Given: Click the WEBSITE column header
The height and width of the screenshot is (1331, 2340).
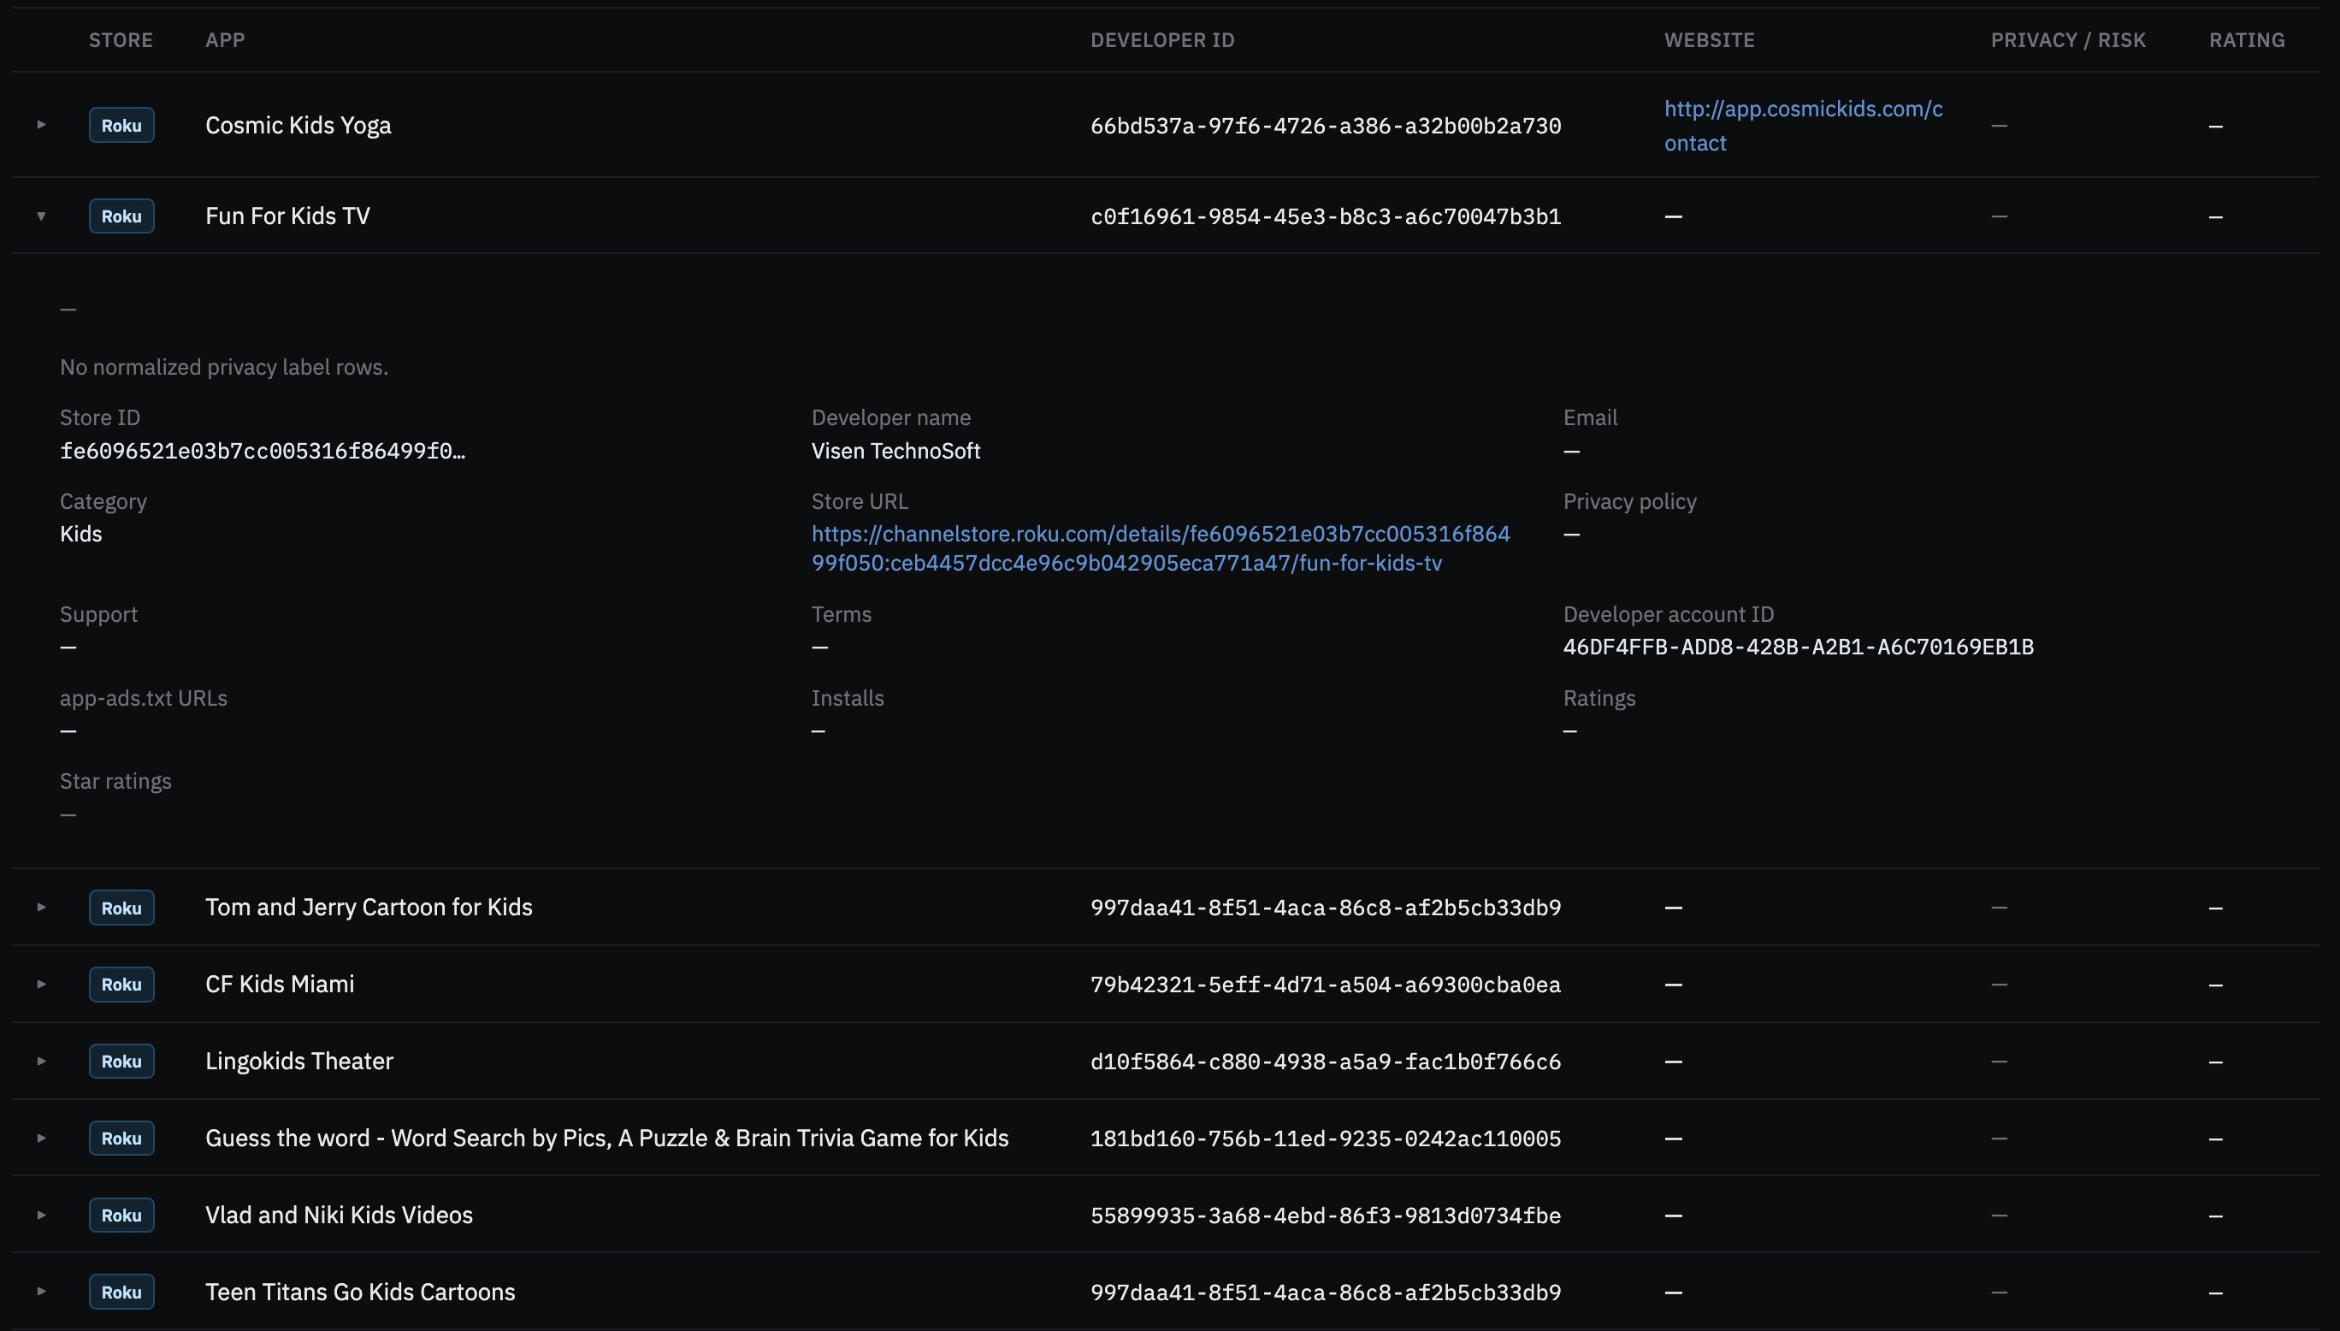Looking at the screenshot, I should pos(1709,39).
